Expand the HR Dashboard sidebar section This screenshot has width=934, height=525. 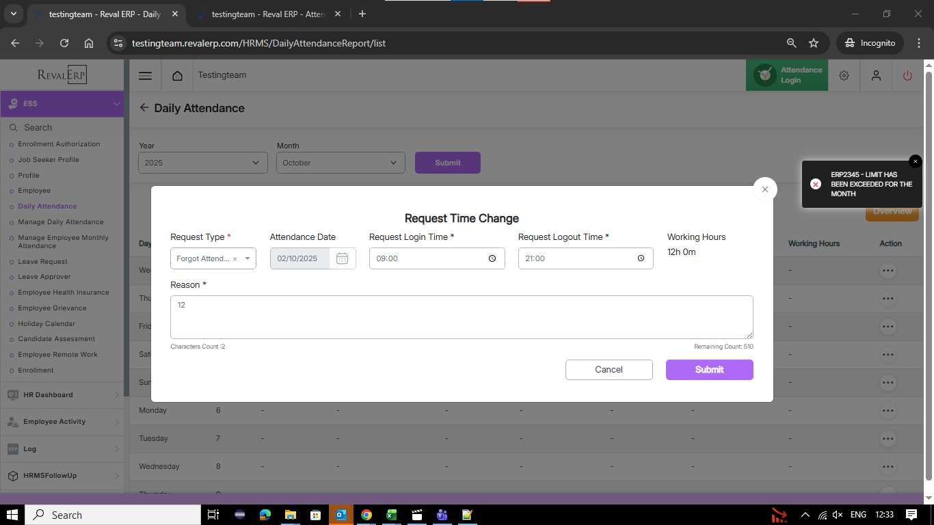pos(62,395)
